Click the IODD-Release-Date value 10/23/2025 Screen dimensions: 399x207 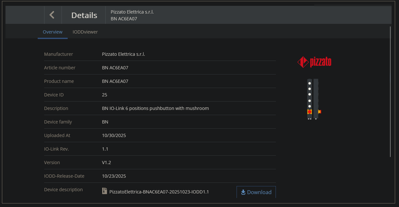pyautogui.click(x=114, y=176)
